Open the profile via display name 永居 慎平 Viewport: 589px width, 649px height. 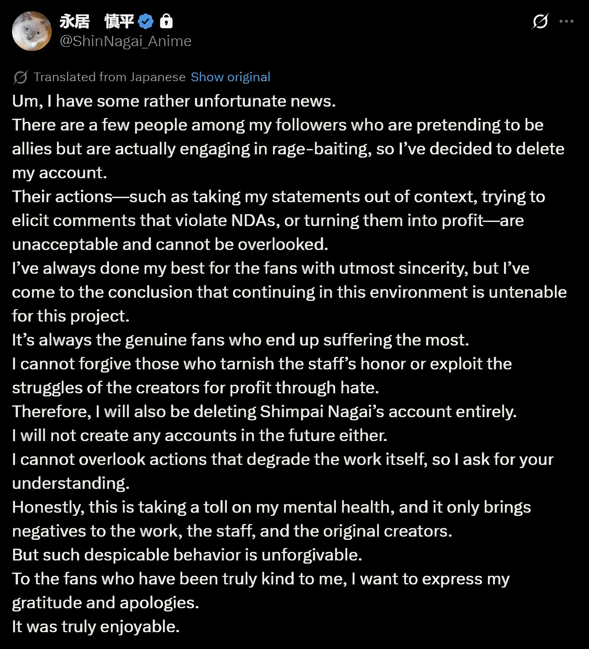96,22
